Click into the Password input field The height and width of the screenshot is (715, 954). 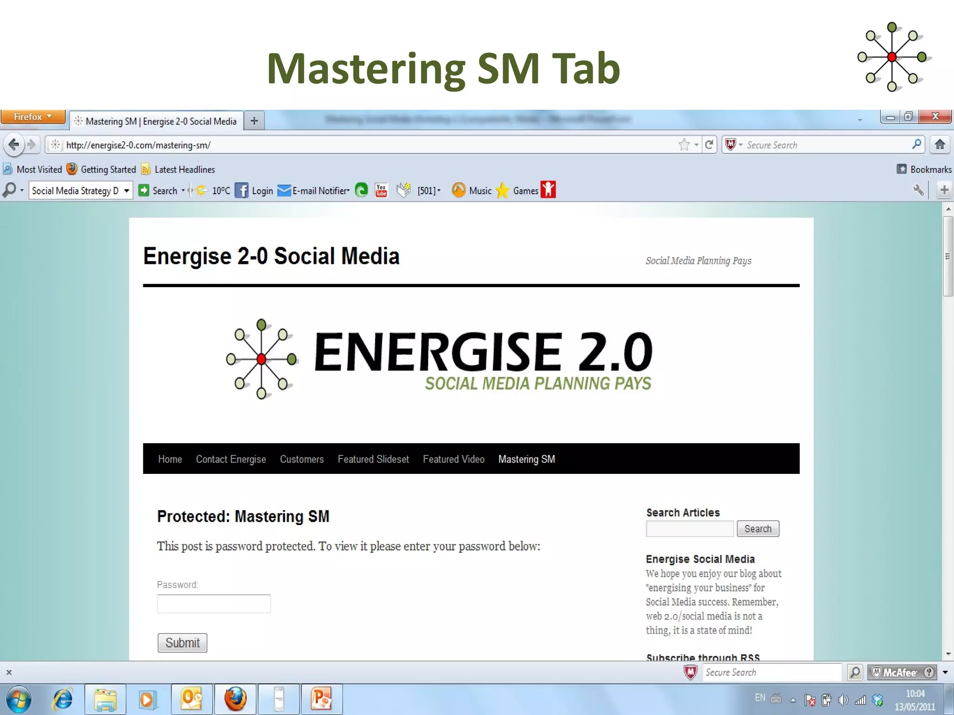214,604
